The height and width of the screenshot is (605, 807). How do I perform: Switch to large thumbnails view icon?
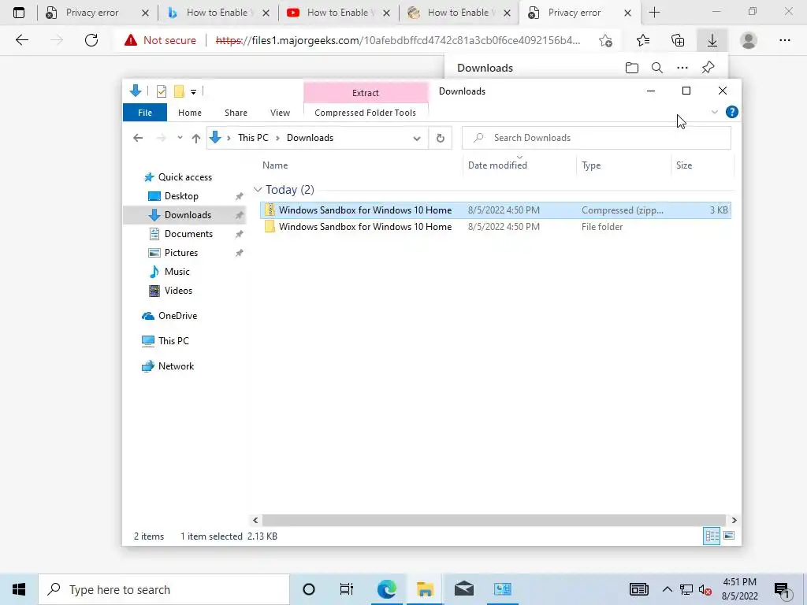point(729,536)
